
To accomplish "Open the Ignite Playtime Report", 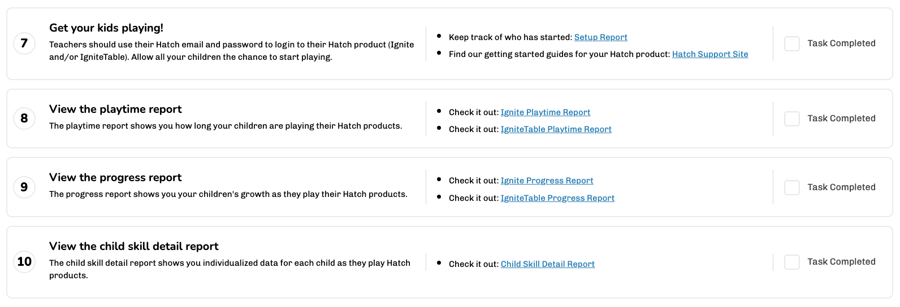I will [546, 112].
